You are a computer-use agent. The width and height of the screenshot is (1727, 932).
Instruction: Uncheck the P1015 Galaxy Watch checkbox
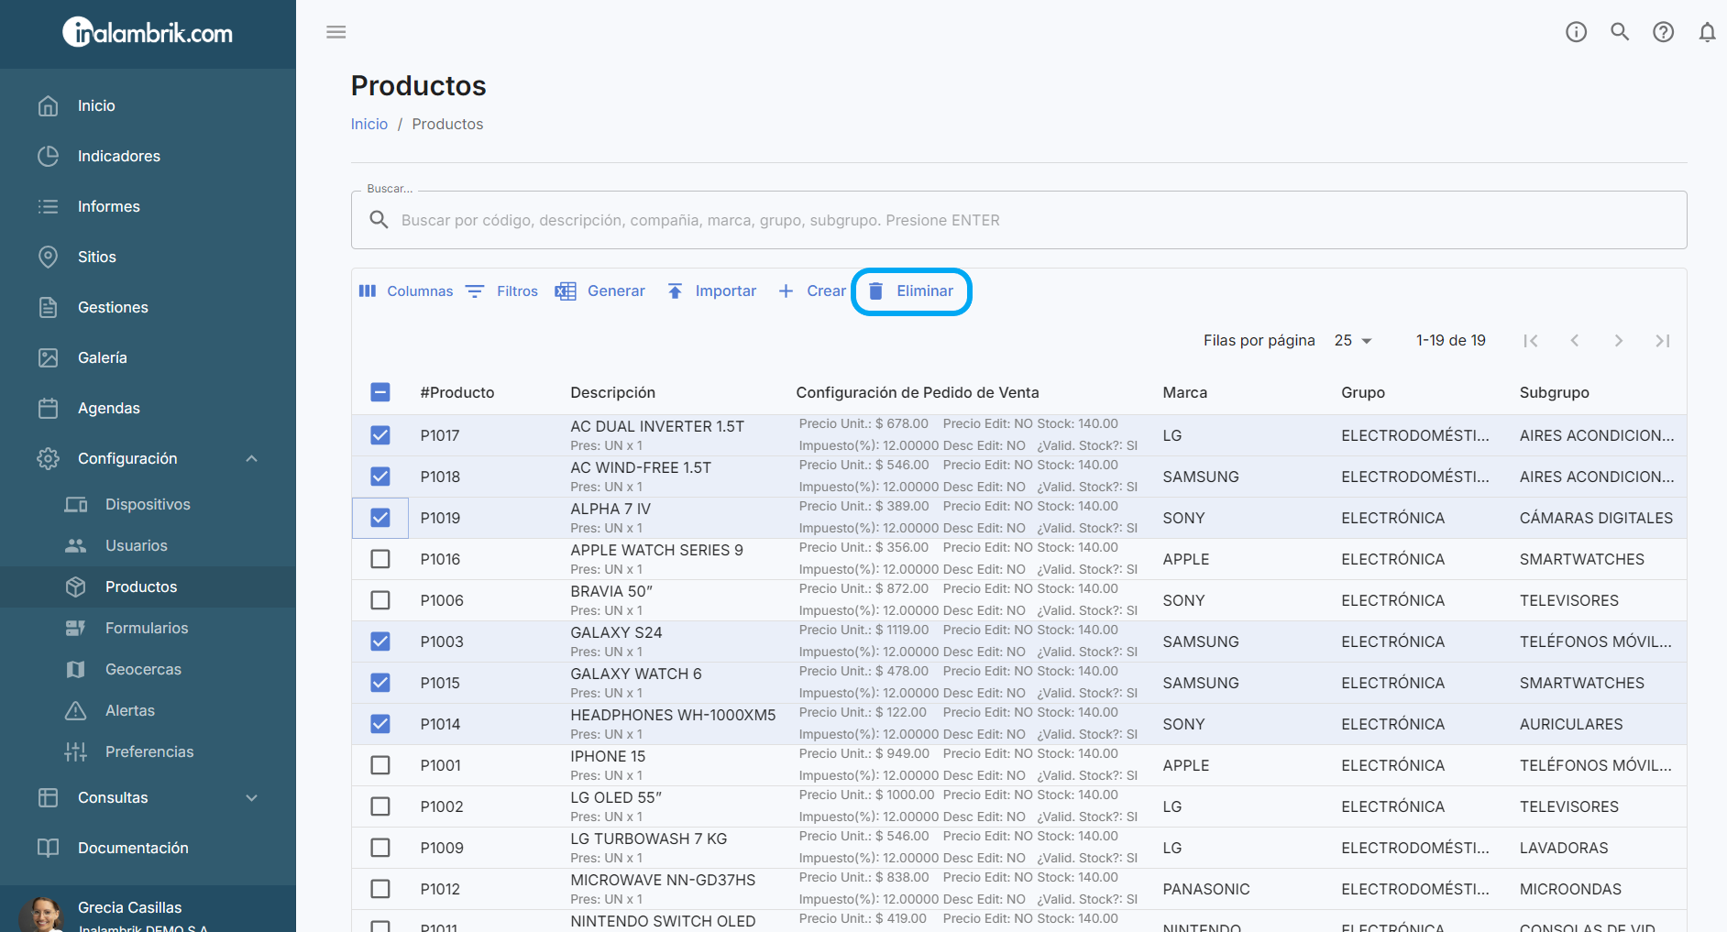click(x=380, y=683)
